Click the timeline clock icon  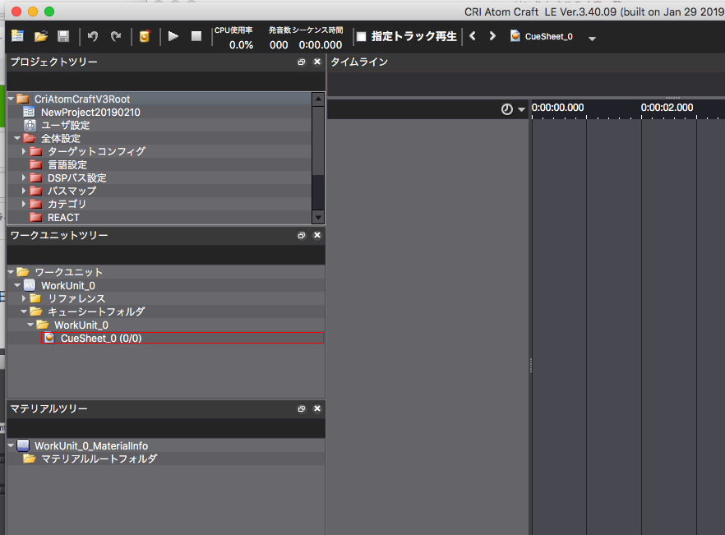(507, 109)
